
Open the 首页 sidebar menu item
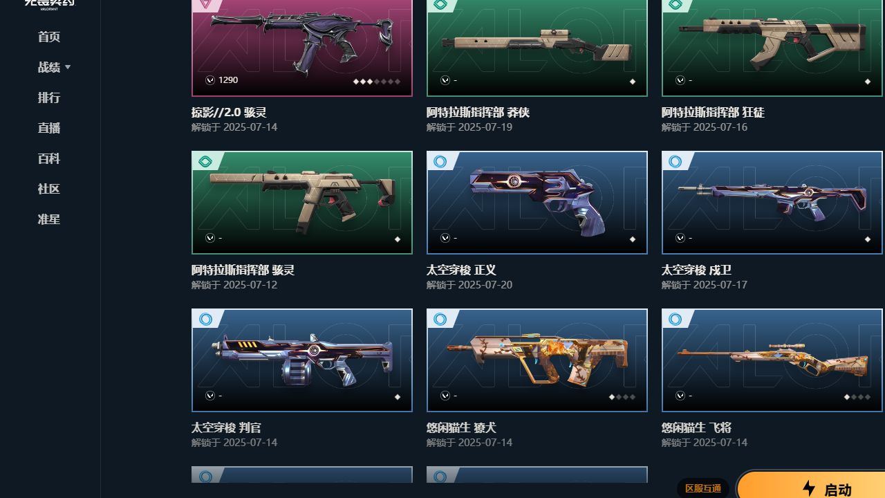click(49, 37)
